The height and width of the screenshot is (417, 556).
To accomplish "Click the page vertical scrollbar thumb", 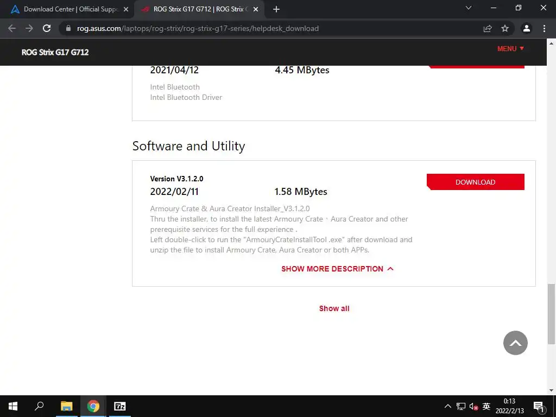I will 552,314.
